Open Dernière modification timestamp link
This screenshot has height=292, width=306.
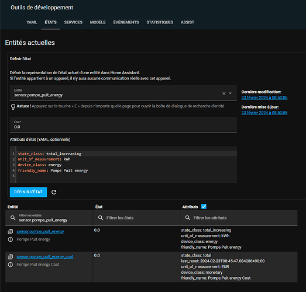tap(264, 98)
